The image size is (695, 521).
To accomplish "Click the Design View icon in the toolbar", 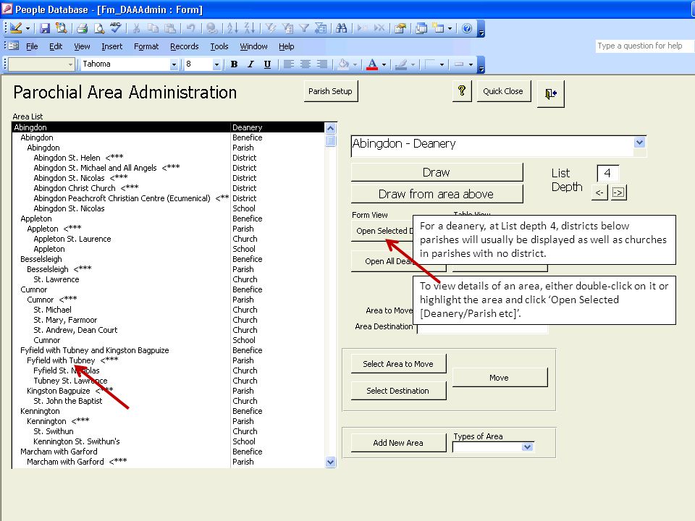I will [16, 28].
